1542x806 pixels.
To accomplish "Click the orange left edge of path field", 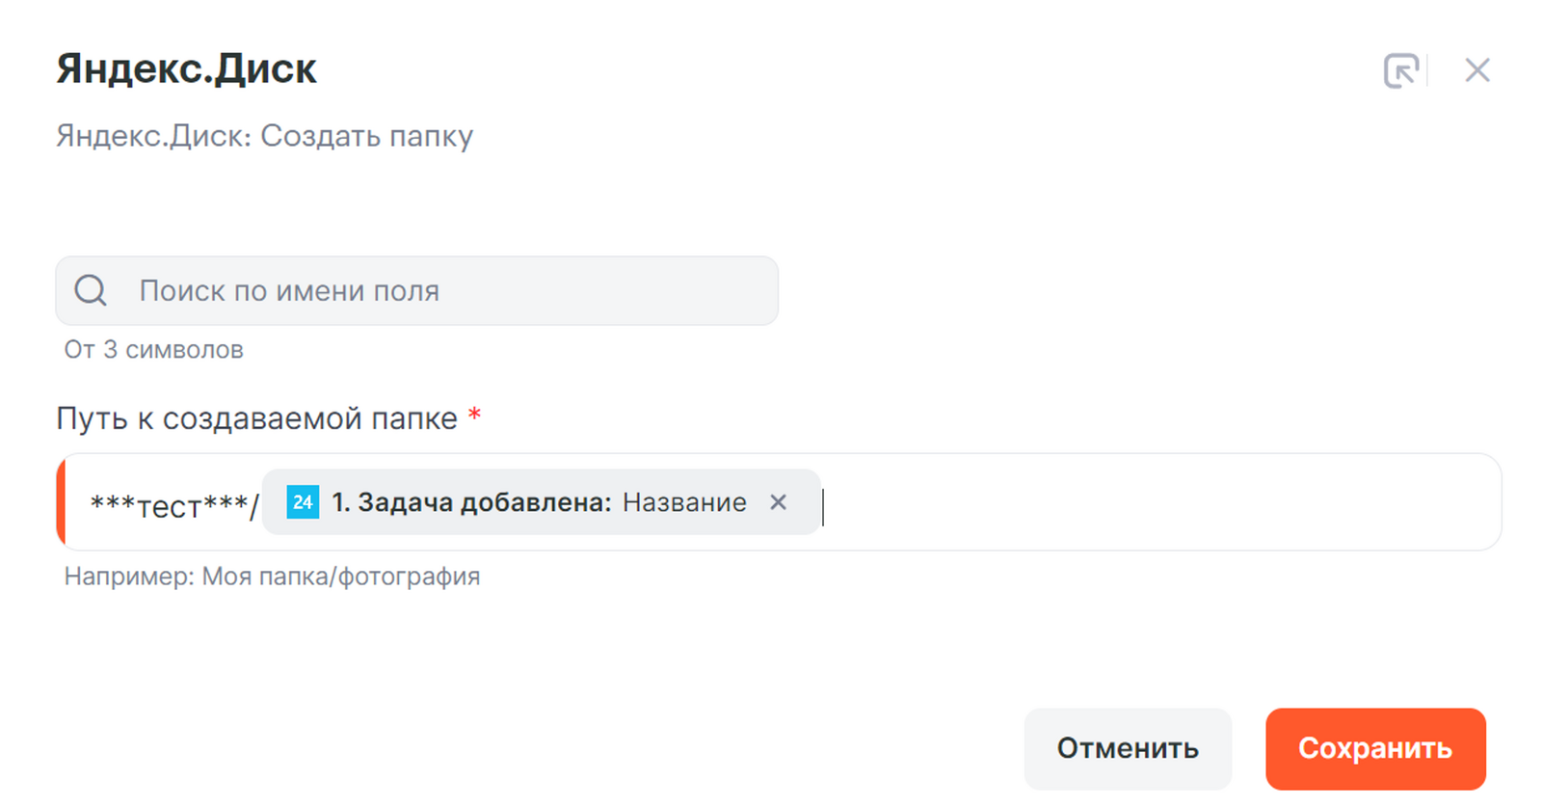I will (x=61, y=502).
